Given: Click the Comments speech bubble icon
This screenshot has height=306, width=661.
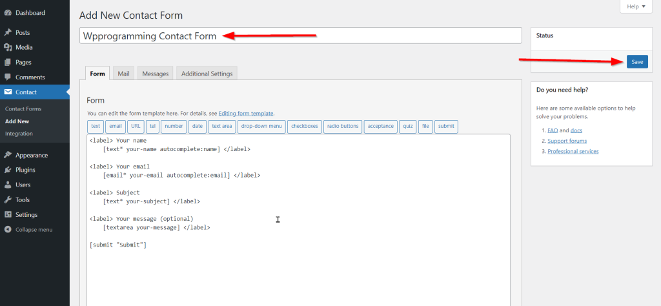Looking at the screenshot, I should [8, 77].
